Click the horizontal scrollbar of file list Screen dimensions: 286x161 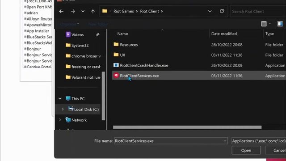click(187, 127)
